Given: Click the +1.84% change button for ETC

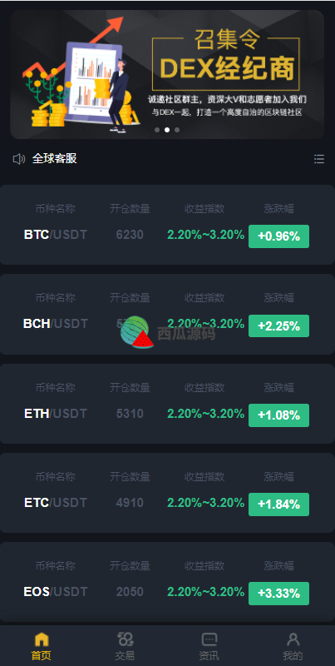Looking at the screenshot, I should pyautogui.click(x=278, y=504).
